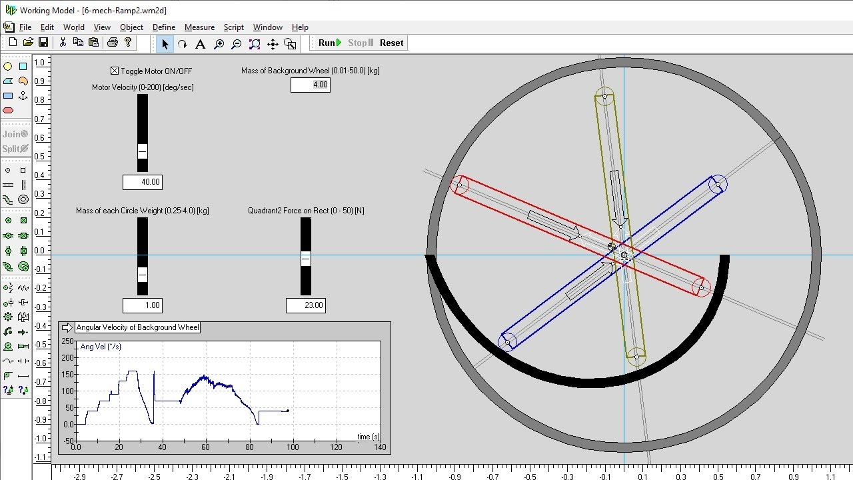Select the red rounded rectangle tool
The image size is (853, 480).
(x=8, y=110)
